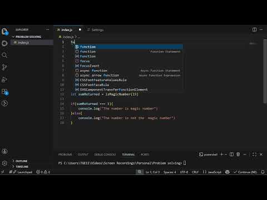Click 'UTF-8' encoding selector
267x200 pixels.
click(184, 172)
